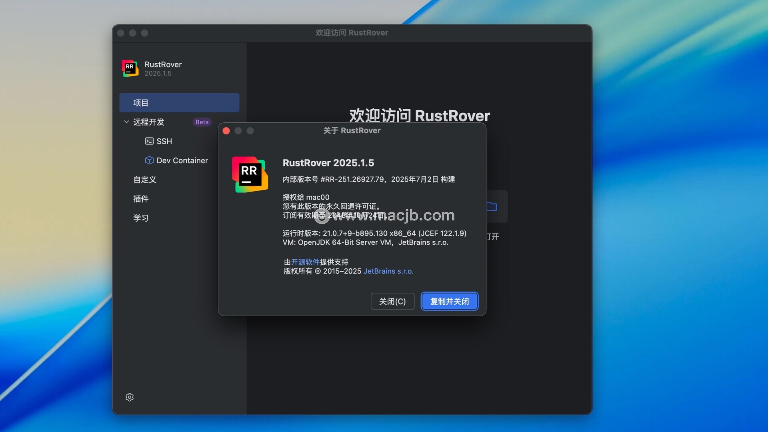Click the 授权给 mac00 line

point(306,197)
